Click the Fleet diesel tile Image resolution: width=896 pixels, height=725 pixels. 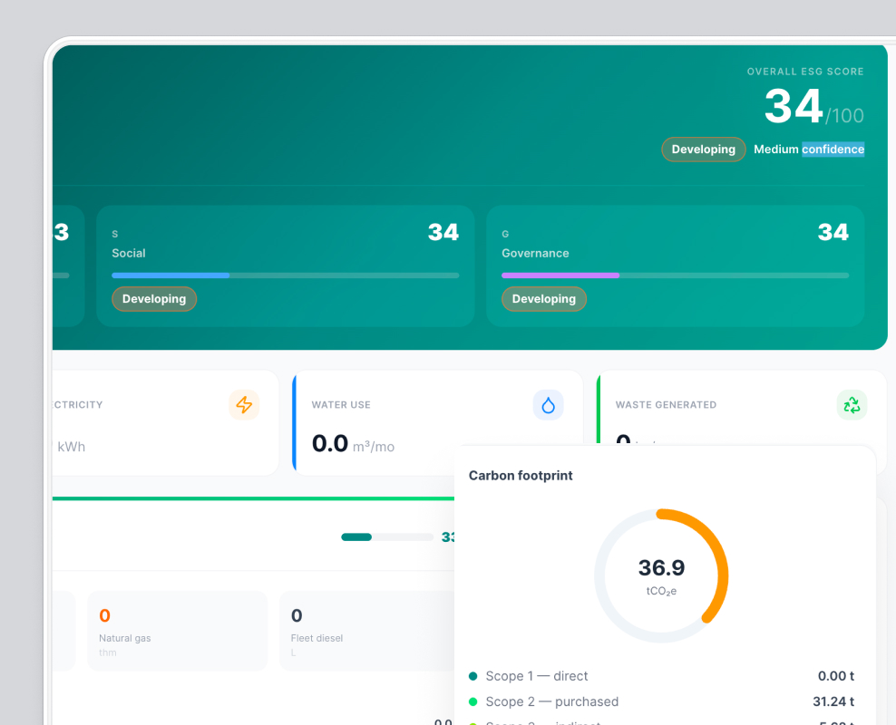tap(368, 631)
